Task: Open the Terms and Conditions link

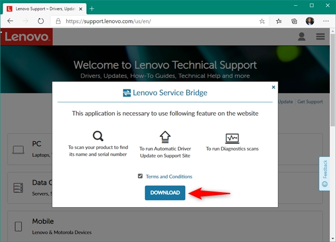Action: pos(169,177)
